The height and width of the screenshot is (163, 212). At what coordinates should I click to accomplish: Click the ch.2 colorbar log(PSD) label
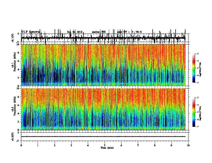click(x=200, y=113)
